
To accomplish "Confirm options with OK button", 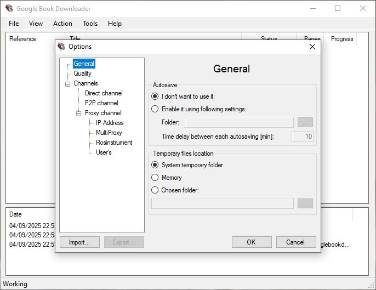I will pyautogui.click(x=252, y=242).
